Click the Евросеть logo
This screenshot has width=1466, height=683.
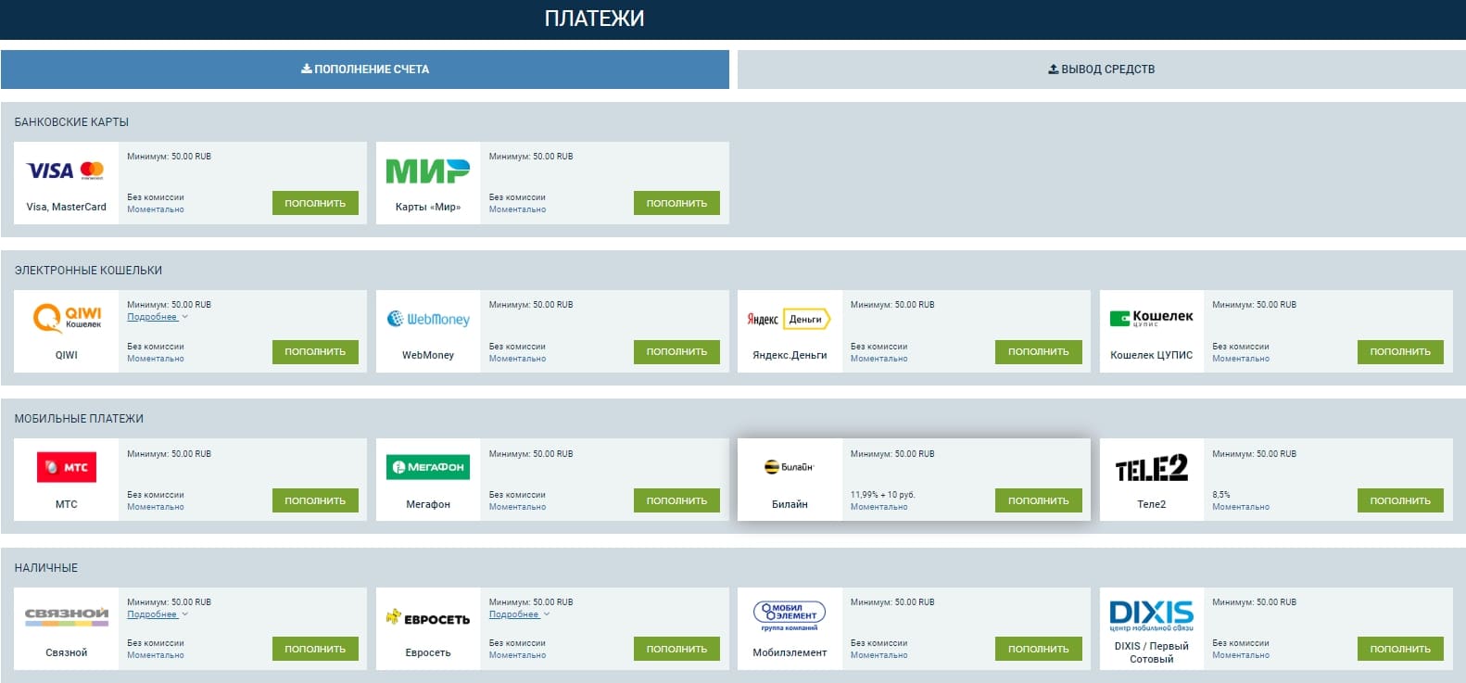point(428,618)
